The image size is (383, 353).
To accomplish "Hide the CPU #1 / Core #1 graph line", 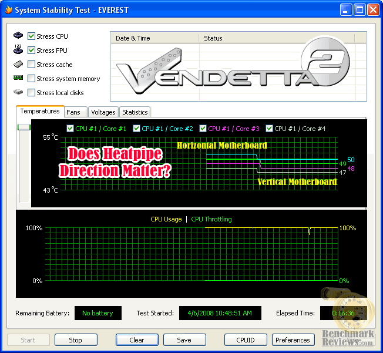I will click(x=70, y=128).
